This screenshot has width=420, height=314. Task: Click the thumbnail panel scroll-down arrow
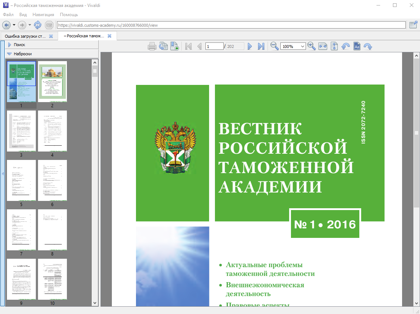95,303
